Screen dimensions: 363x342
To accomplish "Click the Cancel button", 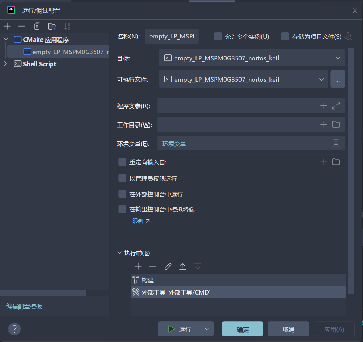I will [x=288, y=329].
